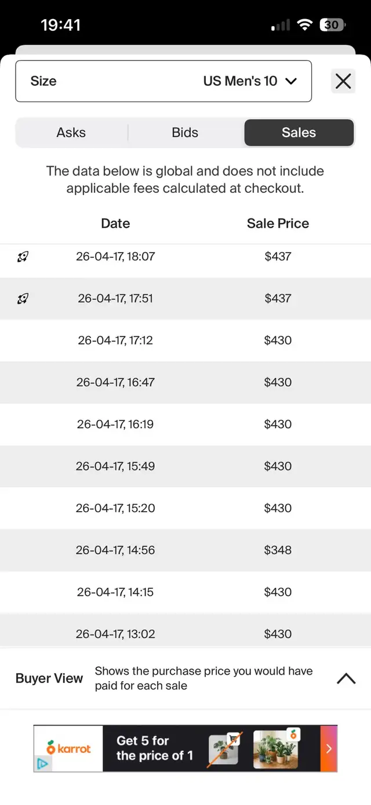Open the "Get 5 for the price of 1" ad

pos(154,748)
